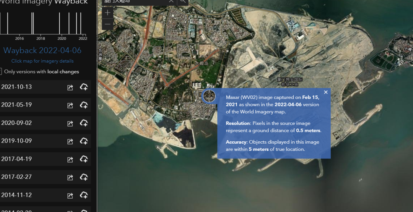Run the location search magnifier
413x212 pixels.
[x=183, y=2]
